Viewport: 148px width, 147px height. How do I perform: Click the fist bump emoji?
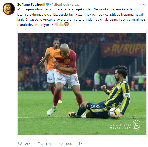click(57, 24)
